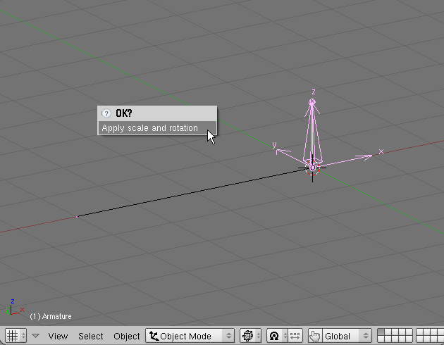
Task: Toggle layer 11 in the bottom layer row
Action: 381,339
